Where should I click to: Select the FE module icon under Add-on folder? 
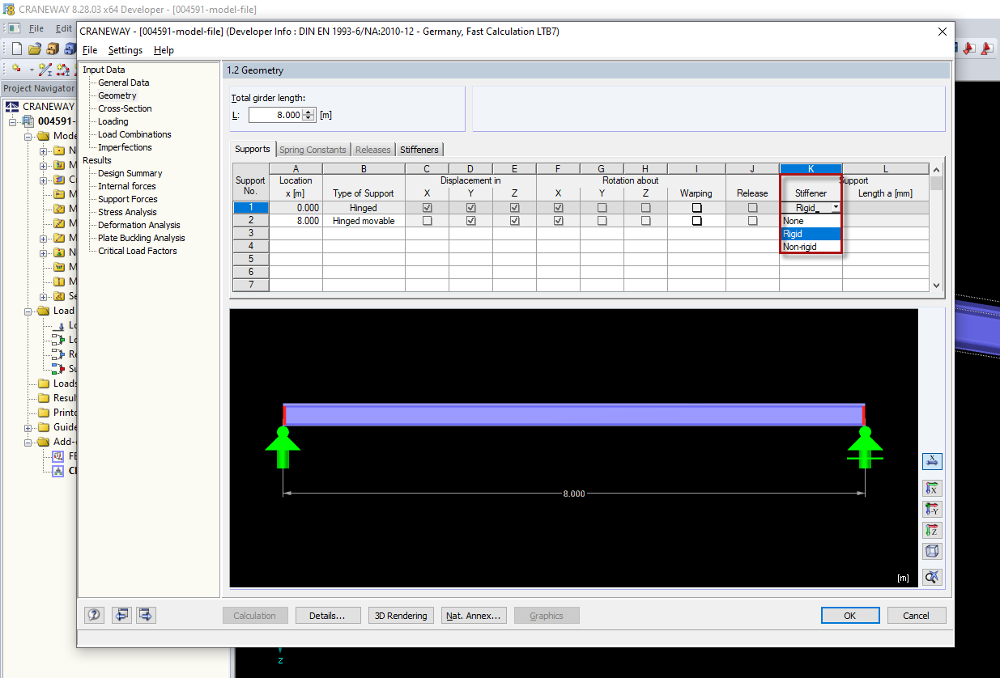pos(57,456)
